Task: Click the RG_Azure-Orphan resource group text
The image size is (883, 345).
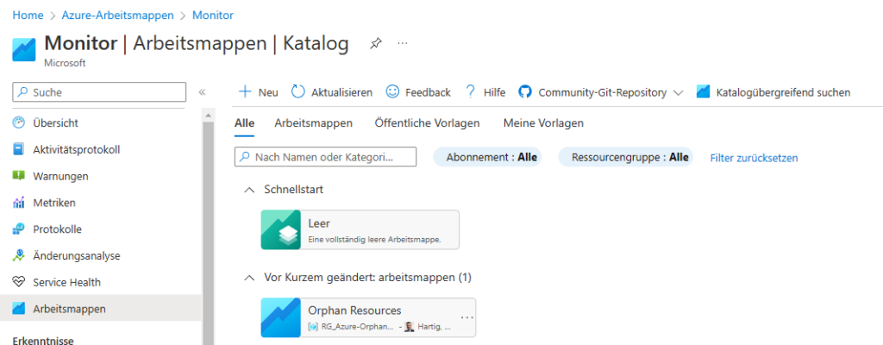Action: [357, 326]
